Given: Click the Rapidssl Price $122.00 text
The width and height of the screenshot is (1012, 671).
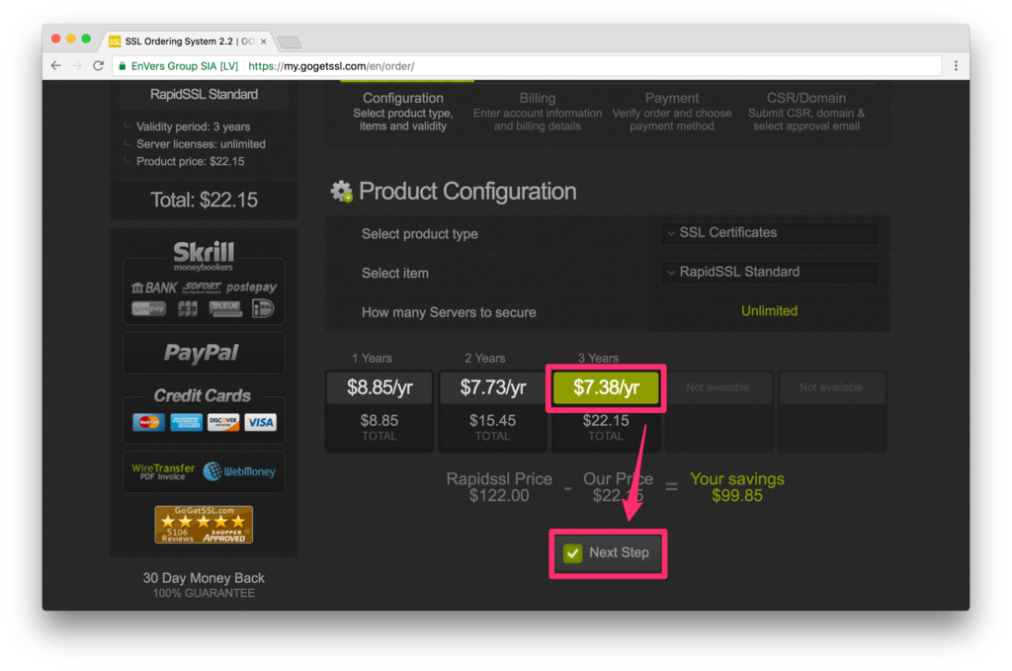Looking at the screenshot, I should pyautogui.click(x=499, y=487).
